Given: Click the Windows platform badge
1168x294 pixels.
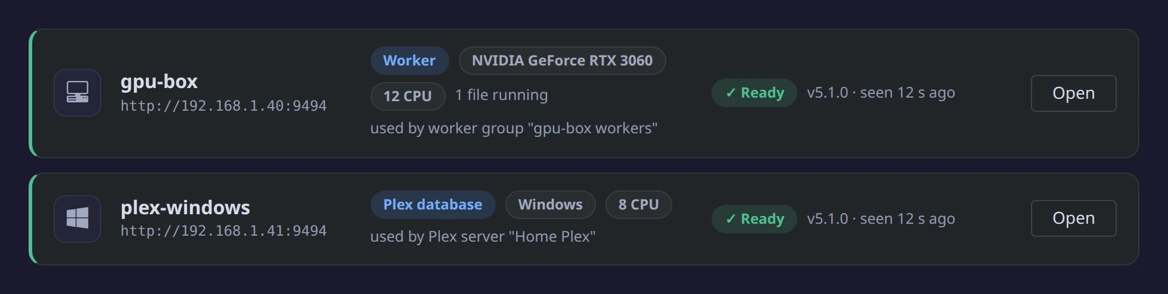Looking at the screenshot, I should (550, 205).
